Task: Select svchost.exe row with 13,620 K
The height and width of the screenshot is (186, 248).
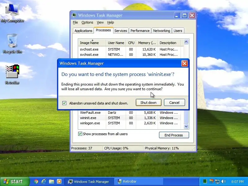Action: tap(130, 49)
